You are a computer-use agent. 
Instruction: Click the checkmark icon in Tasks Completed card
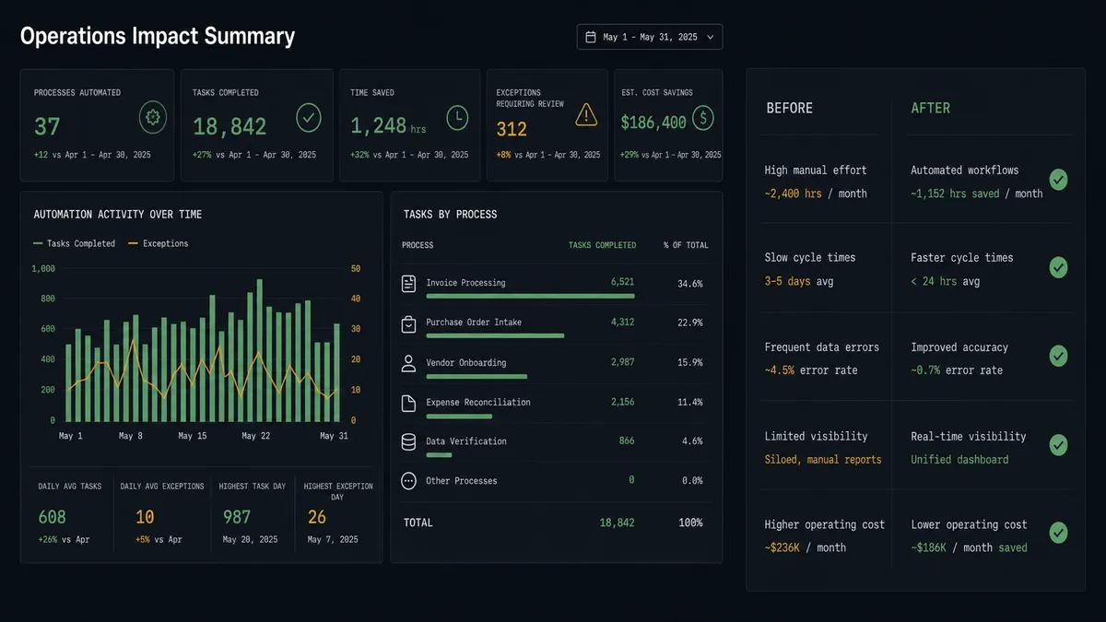(x=309, y=118)
